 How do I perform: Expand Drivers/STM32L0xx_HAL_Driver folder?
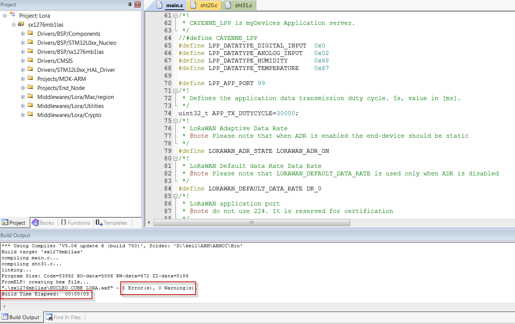[23, 70]
